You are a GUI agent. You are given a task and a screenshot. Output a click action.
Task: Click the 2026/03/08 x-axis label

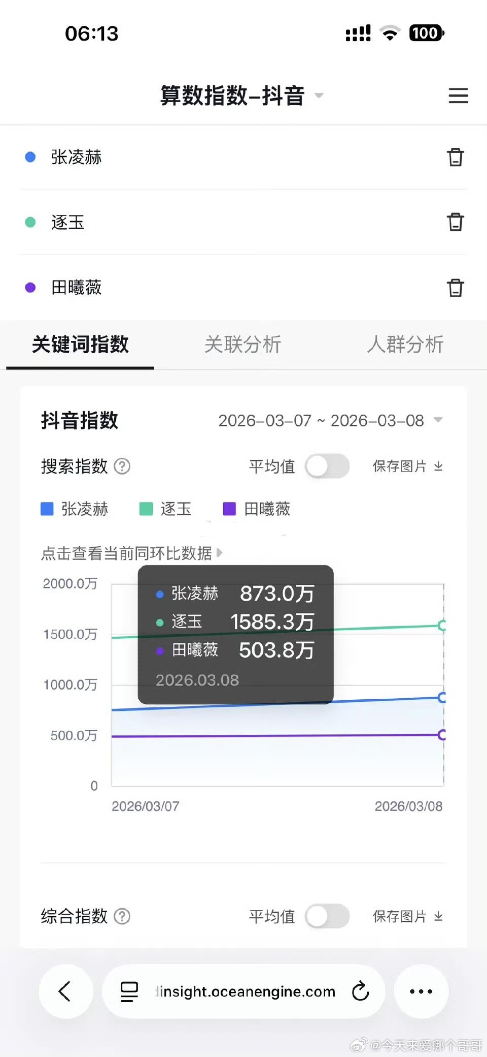408,806
